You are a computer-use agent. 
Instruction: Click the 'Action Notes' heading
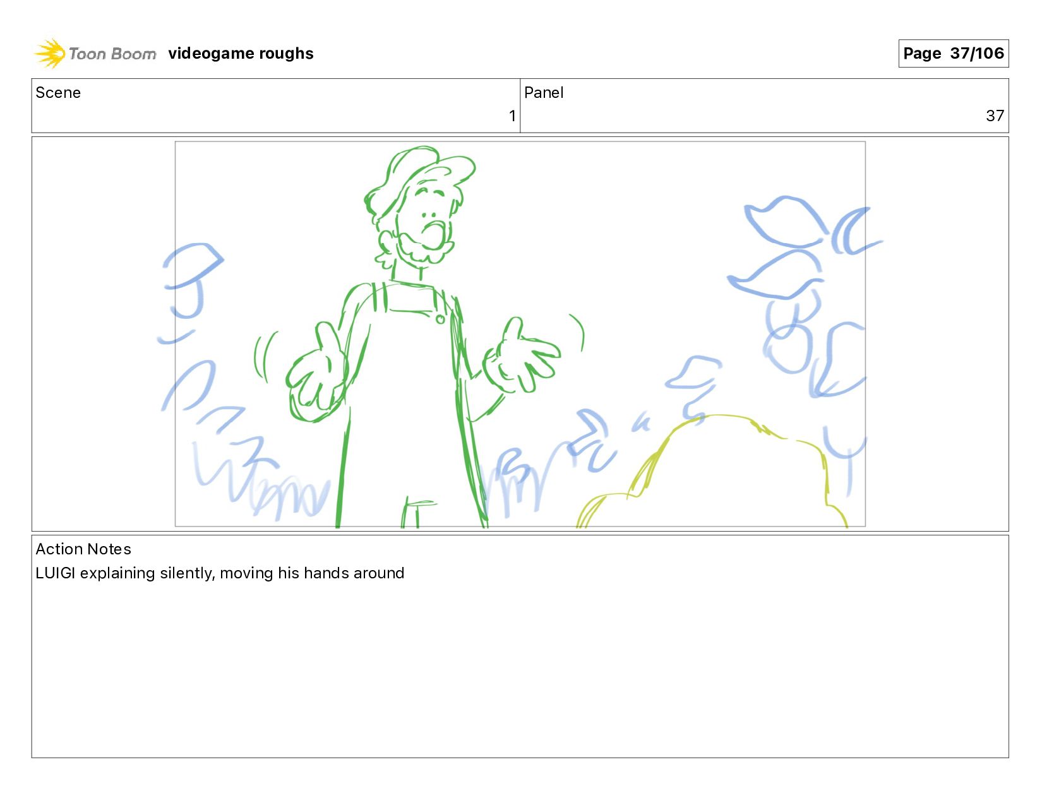click(83, 549)
